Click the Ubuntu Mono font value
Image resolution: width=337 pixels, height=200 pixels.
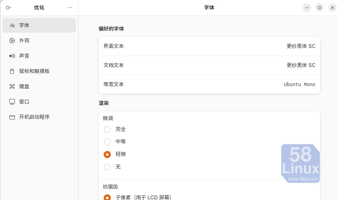coord(300,84)
